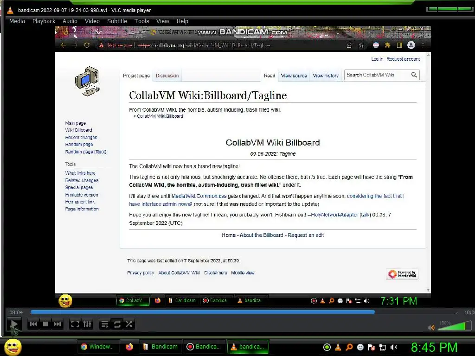Stop playback in VLC
The height and width of the screenshot is (356, 475).
click(x=45, y=324)
